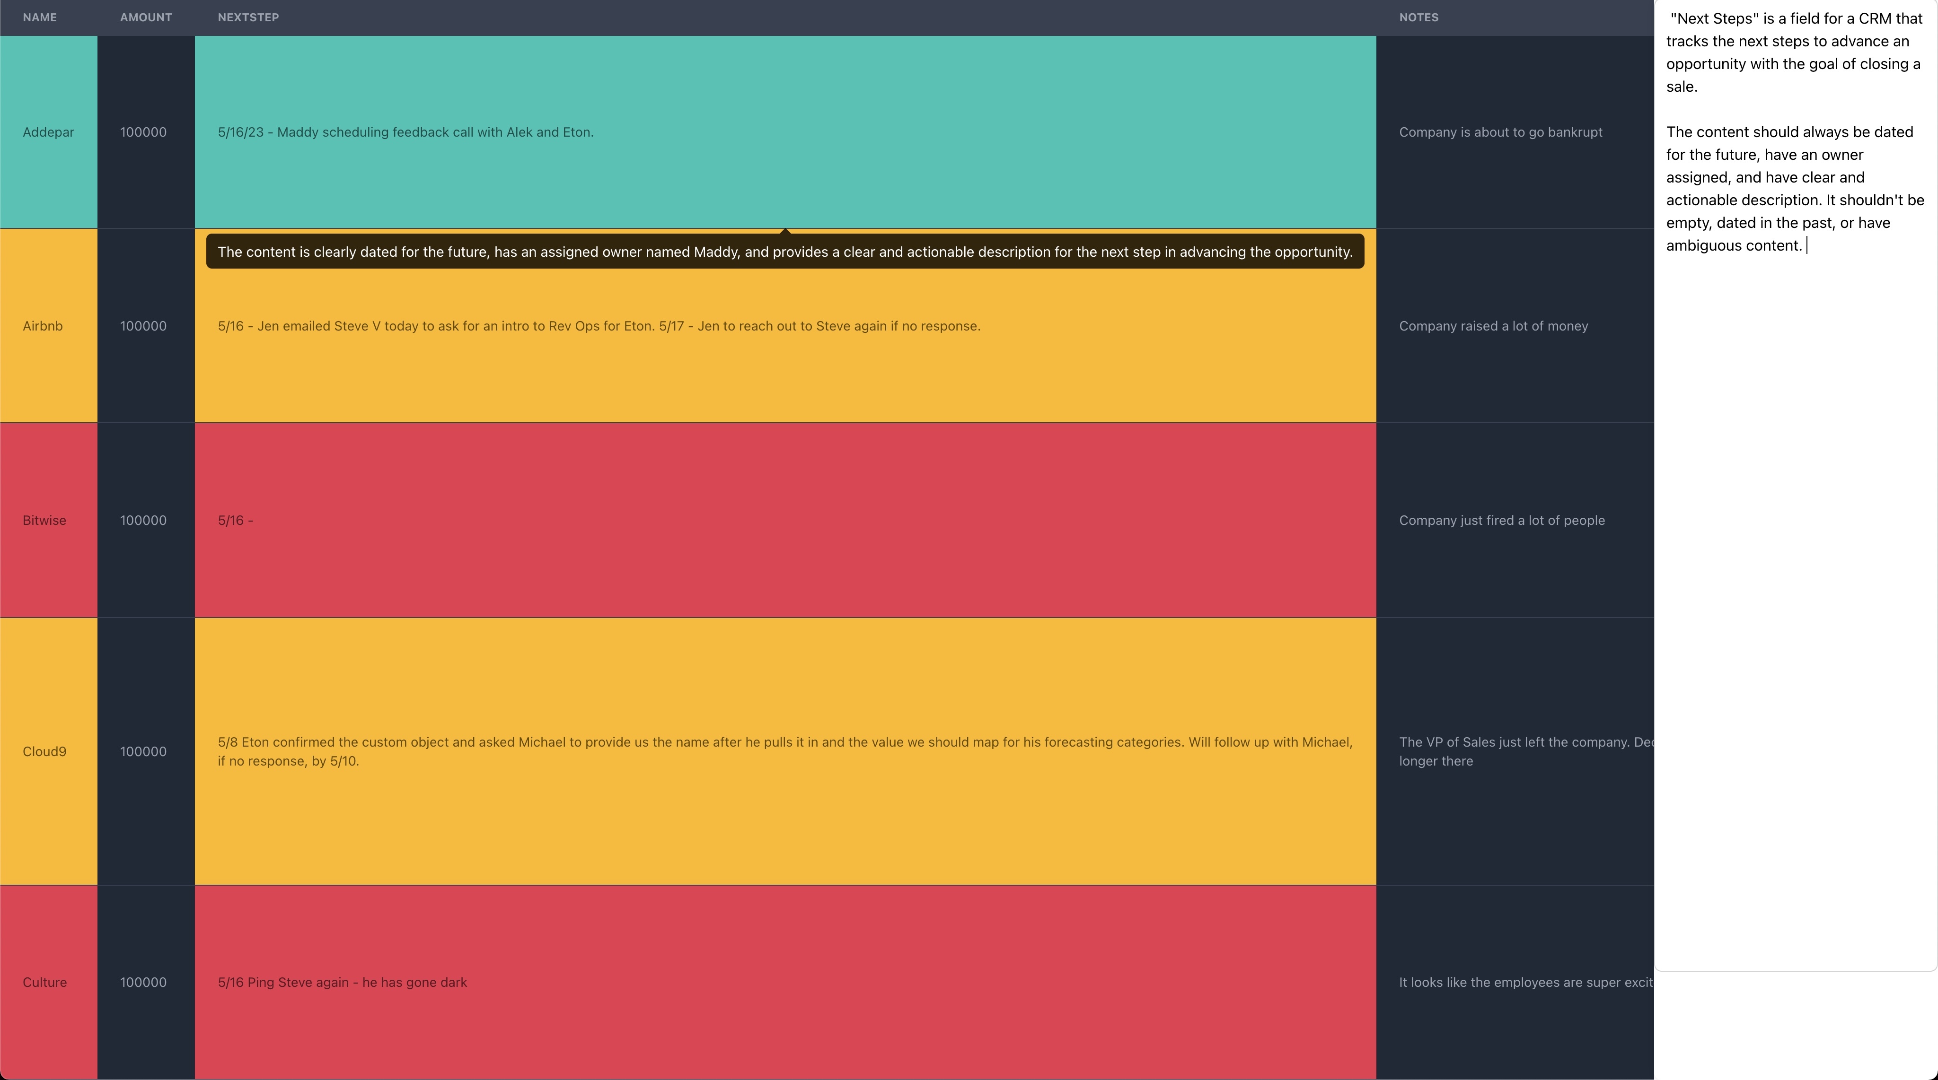Viewport: 1938px width, 1080px height.
Task: Select the Addepar name cell
Action: click(48, 132)
